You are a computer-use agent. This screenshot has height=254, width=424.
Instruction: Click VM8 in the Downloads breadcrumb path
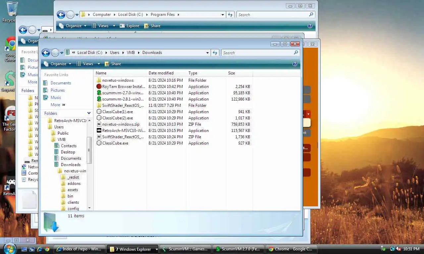click(131, 53)
